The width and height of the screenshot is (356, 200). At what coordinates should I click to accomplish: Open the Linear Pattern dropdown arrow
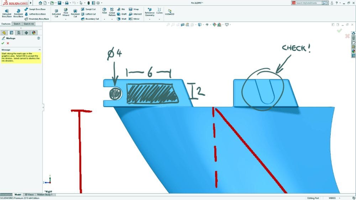click(x=112, y=19)
